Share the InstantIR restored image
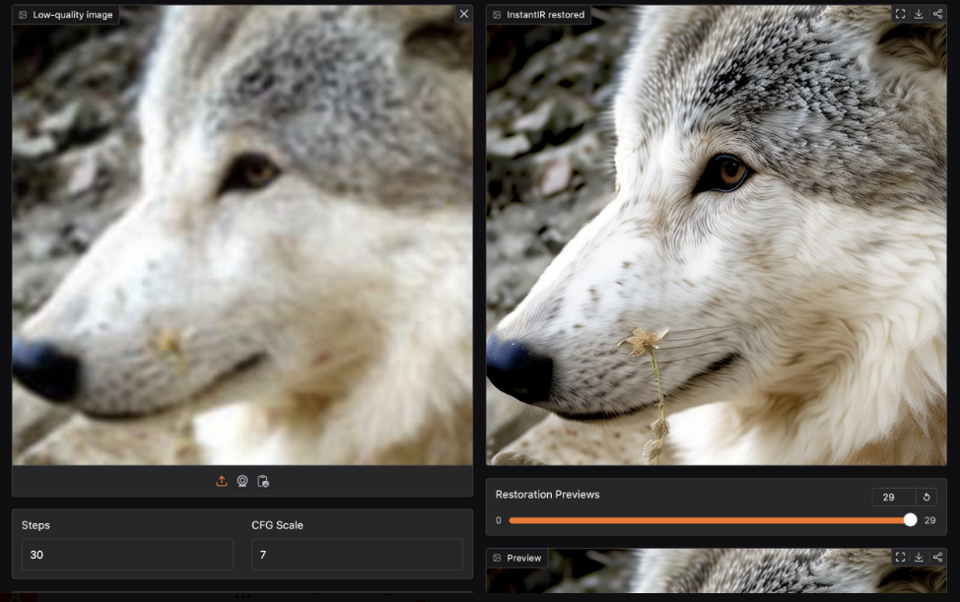This screenshot has height=602, width=960. [x=937, y=14]
